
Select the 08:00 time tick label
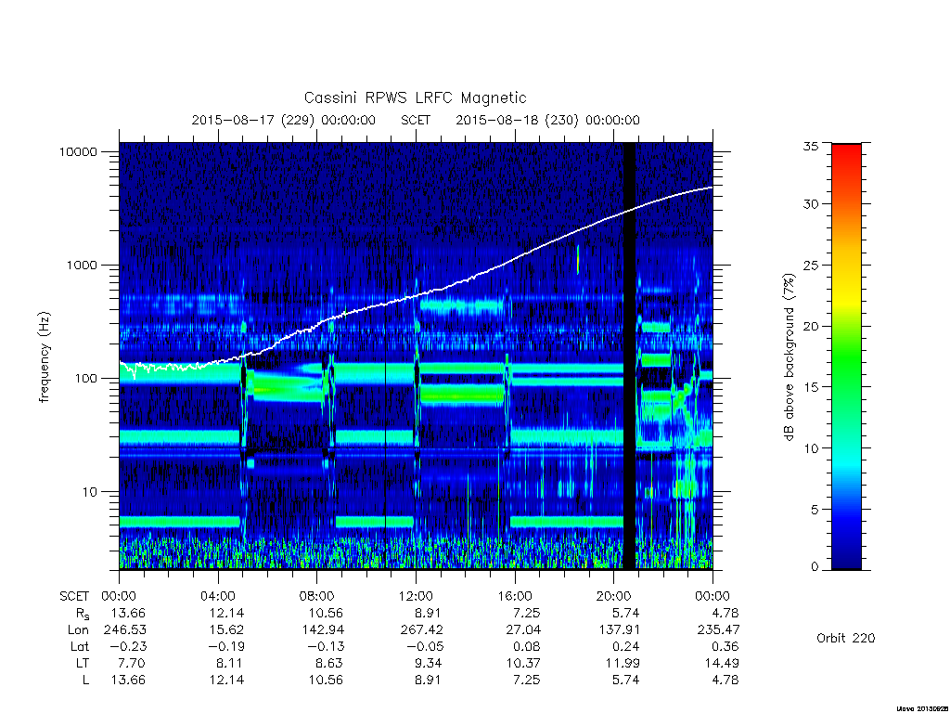pyautogui.click(x=317, y=597)
